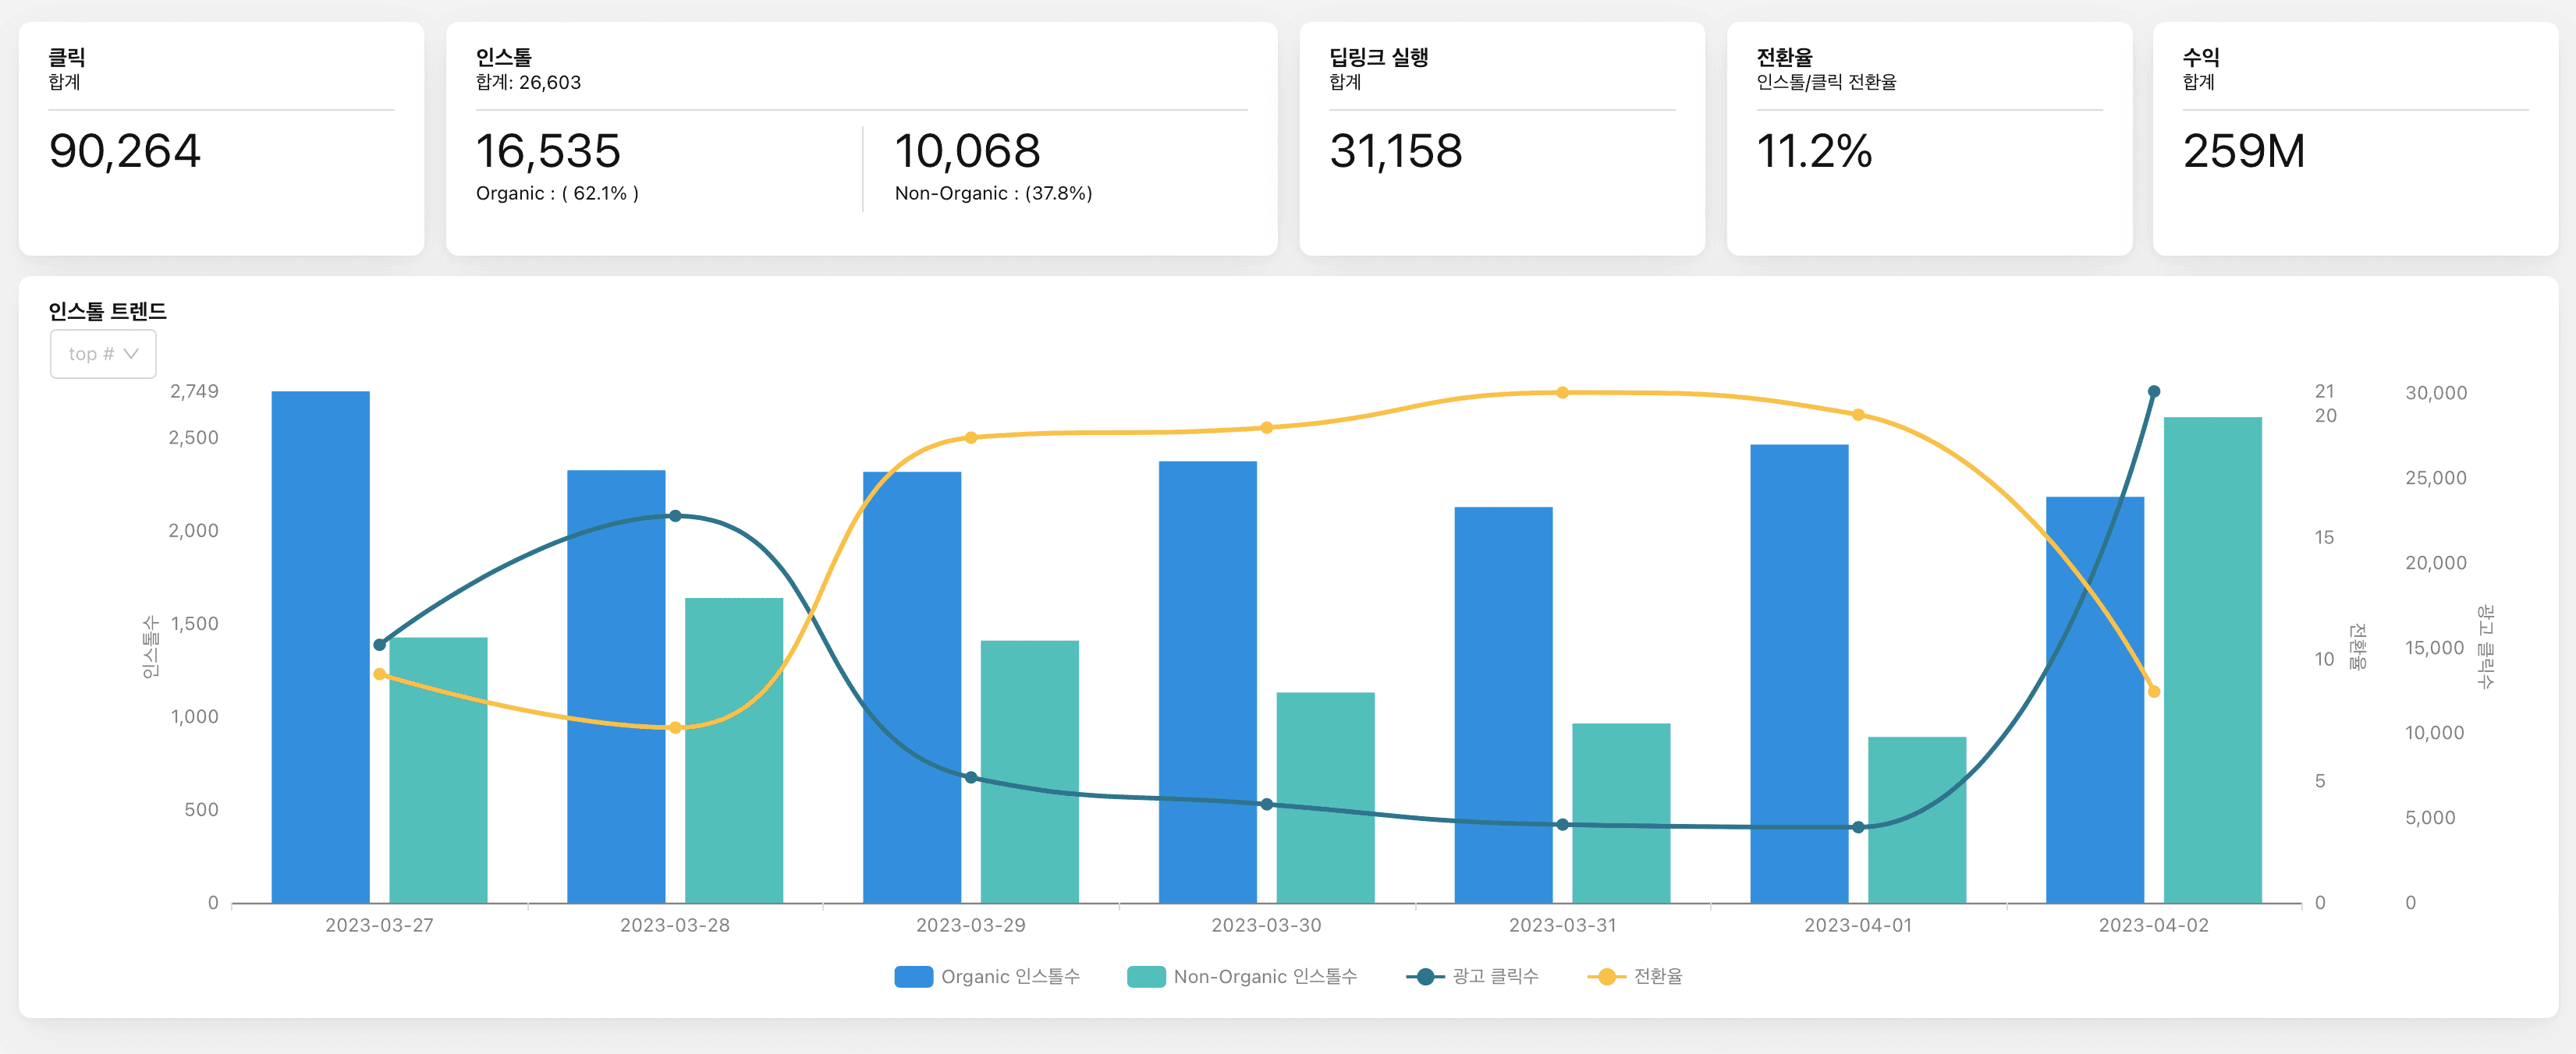The width and height of the screenshot is (2576, 1054).
Task: Click the 전환율 card showing 11.2%
Action: pyautogui.click(x=1814, y=151)
